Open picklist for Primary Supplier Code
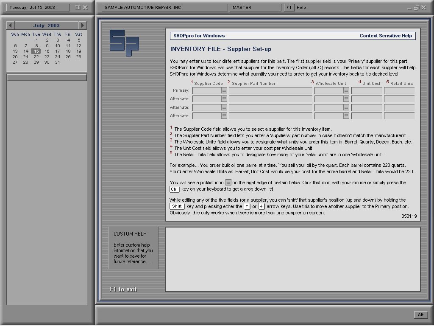The width and height of the screenshot is (434, 326). point(224,90)
